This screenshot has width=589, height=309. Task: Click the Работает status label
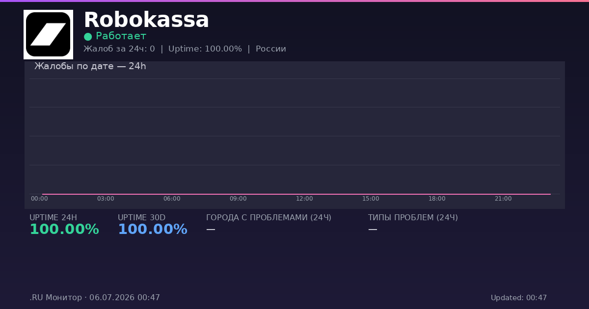point(121,36)
